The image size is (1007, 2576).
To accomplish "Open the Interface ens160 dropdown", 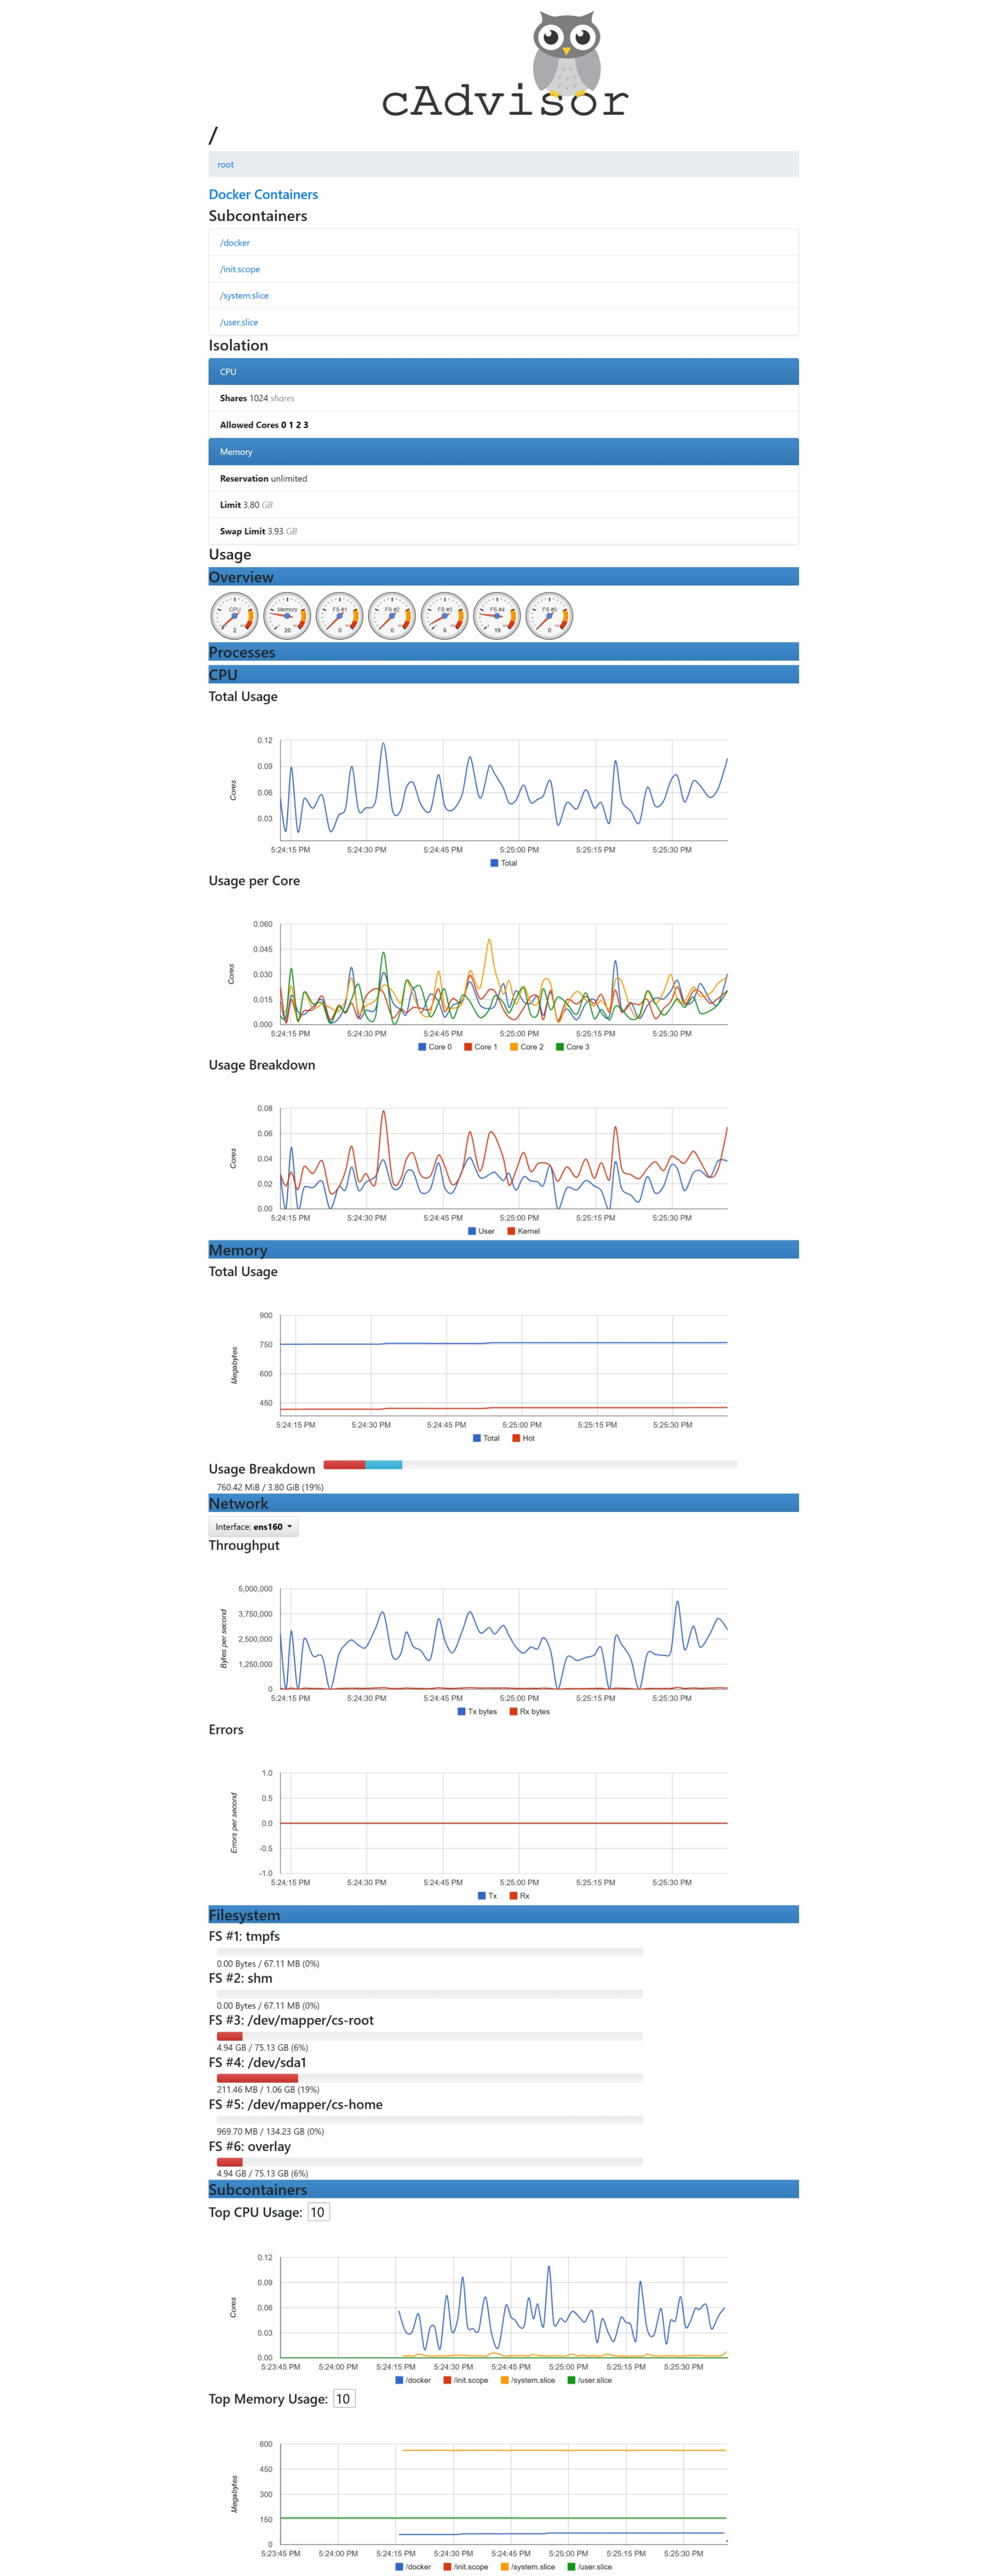I will [x=254, y=1527].
